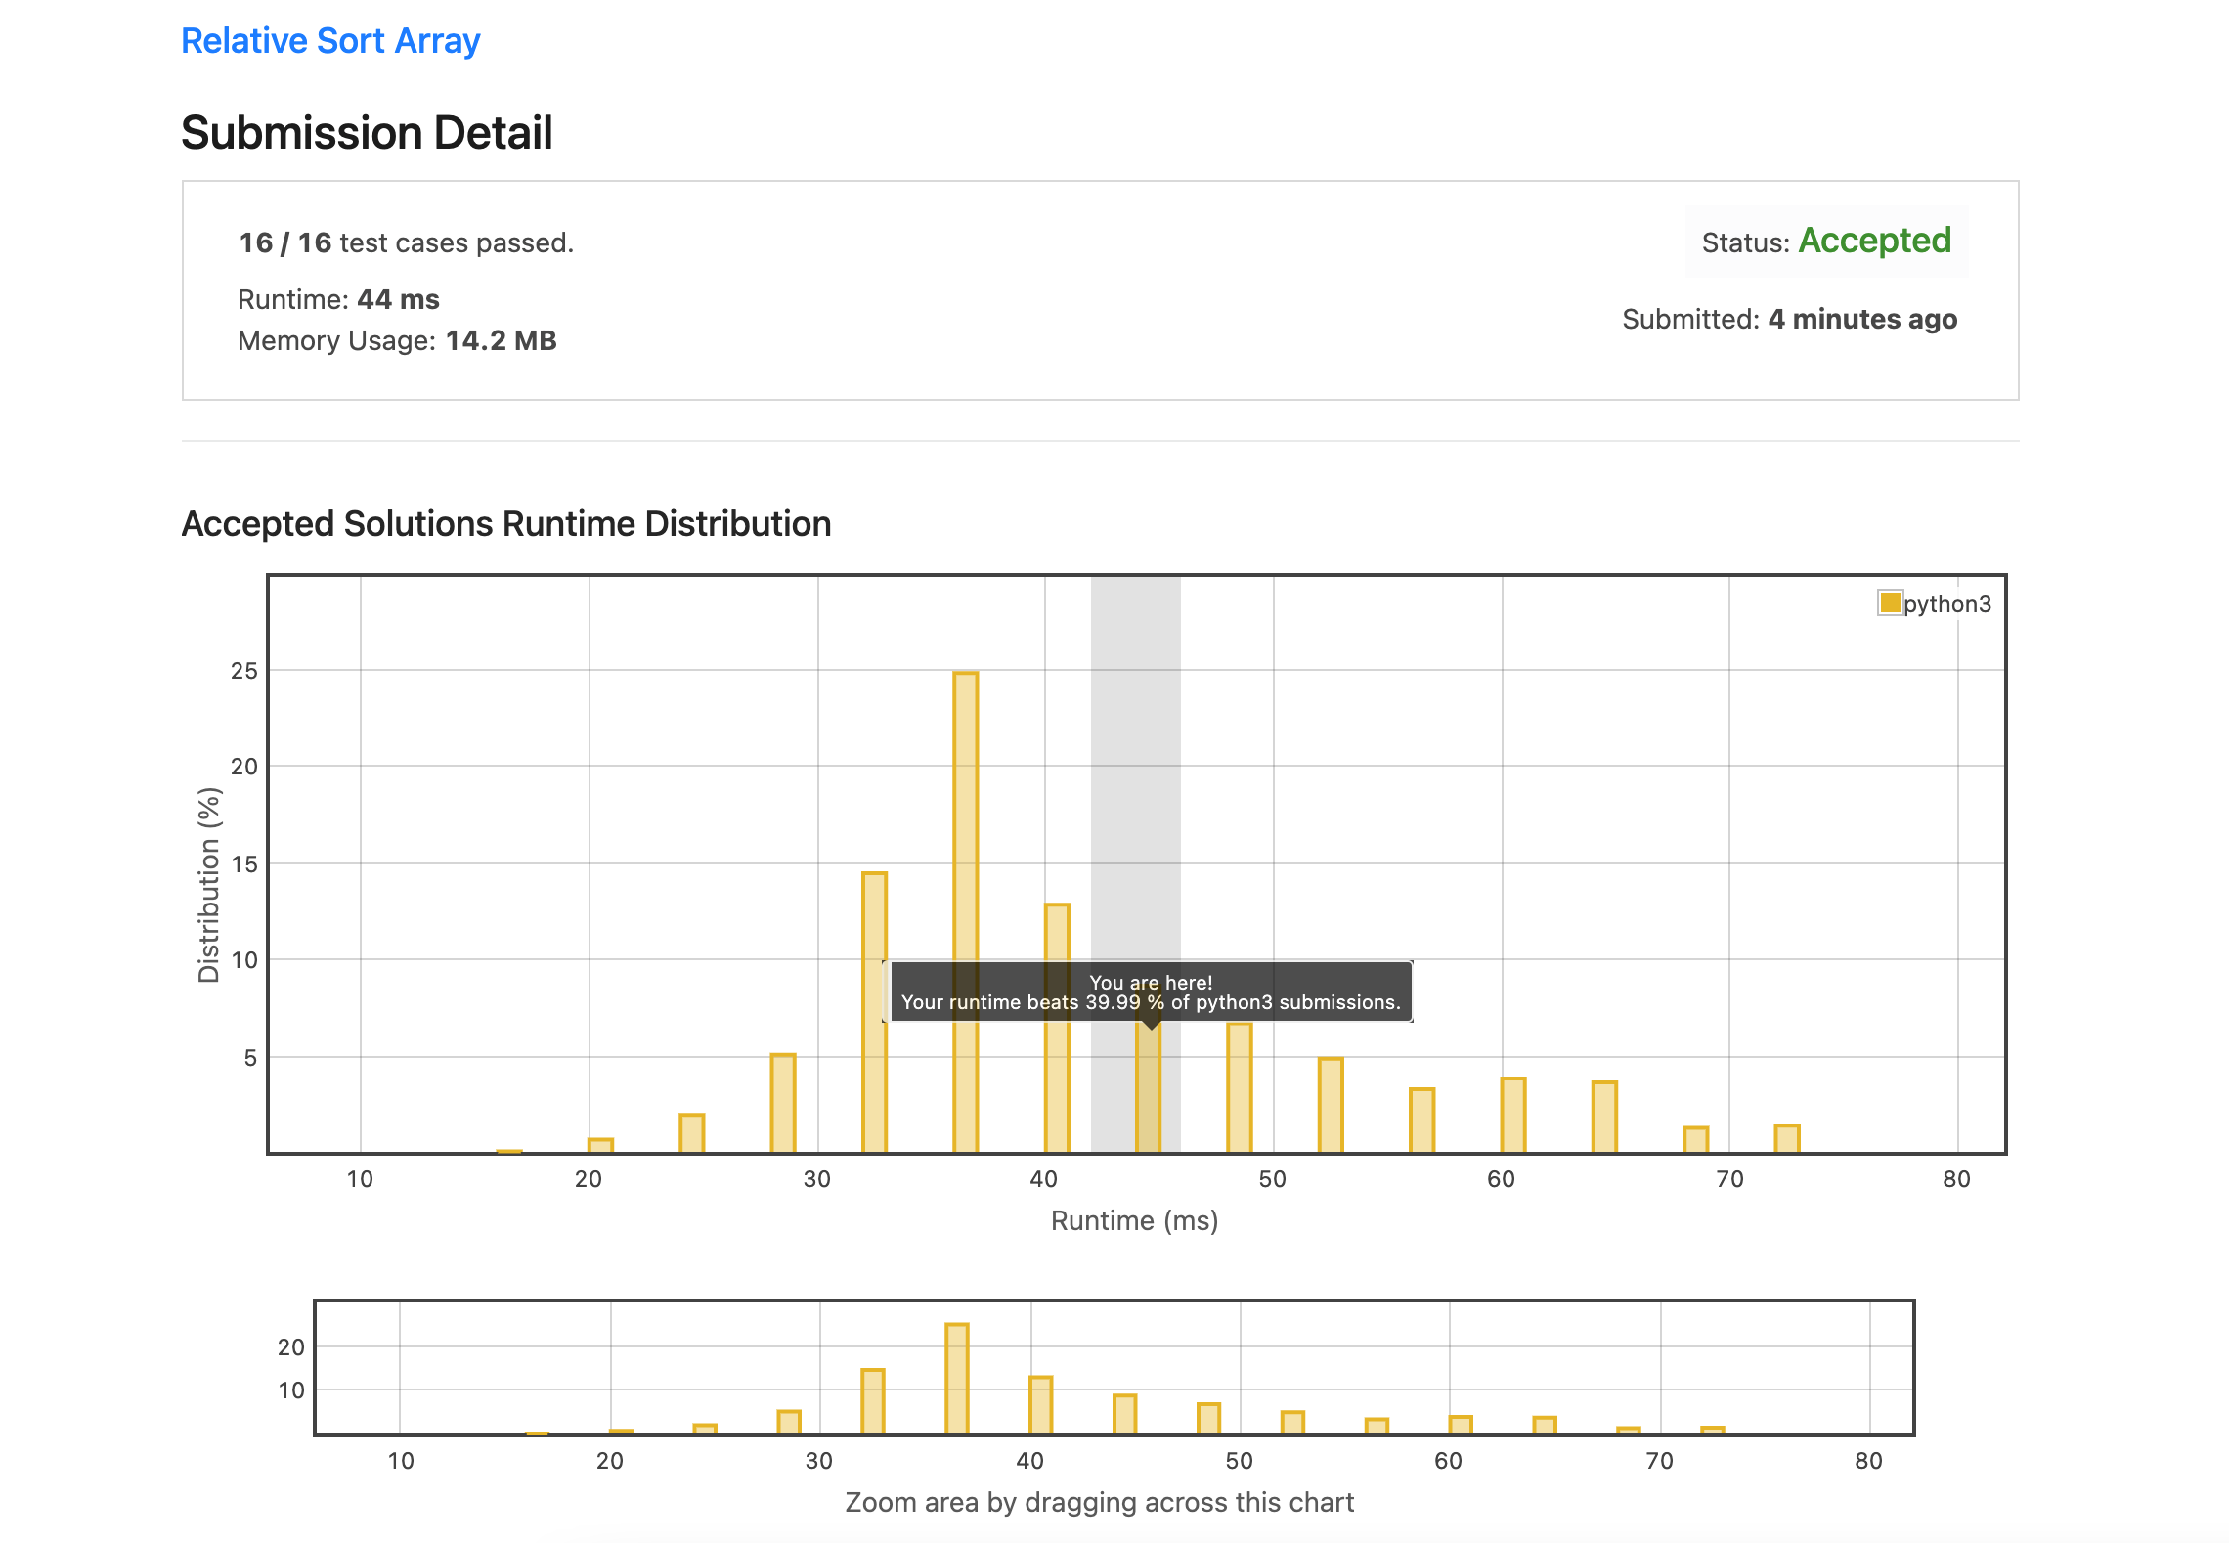Click the bar near 28 ms runtime
Viewport: 2229px width, 1543px height.
[783, 1103]
